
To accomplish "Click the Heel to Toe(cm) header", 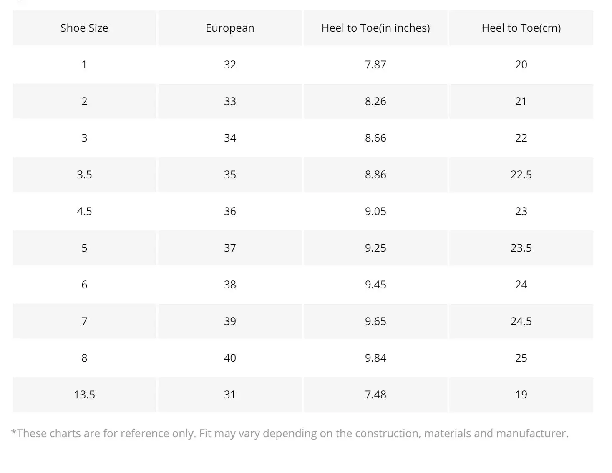I will tap(521, 28).
